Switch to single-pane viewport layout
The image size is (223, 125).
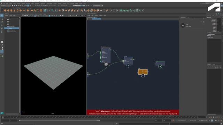2,42
